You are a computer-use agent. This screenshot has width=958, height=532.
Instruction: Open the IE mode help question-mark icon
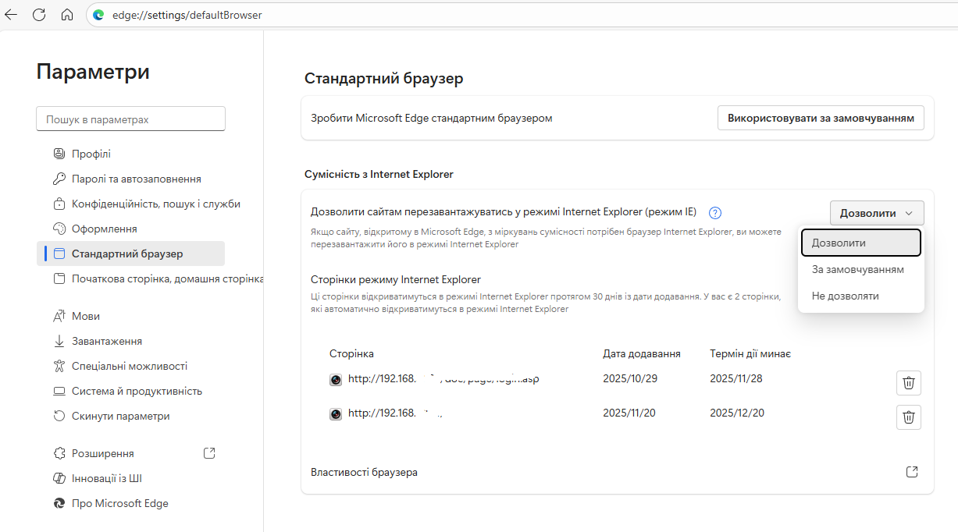pyautogui.click(x=714, y=212)
